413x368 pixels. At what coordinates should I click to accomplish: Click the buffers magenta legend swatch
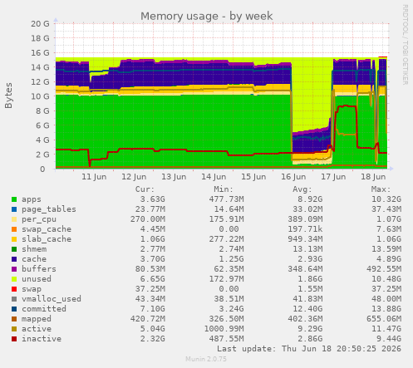coord(14,269)
